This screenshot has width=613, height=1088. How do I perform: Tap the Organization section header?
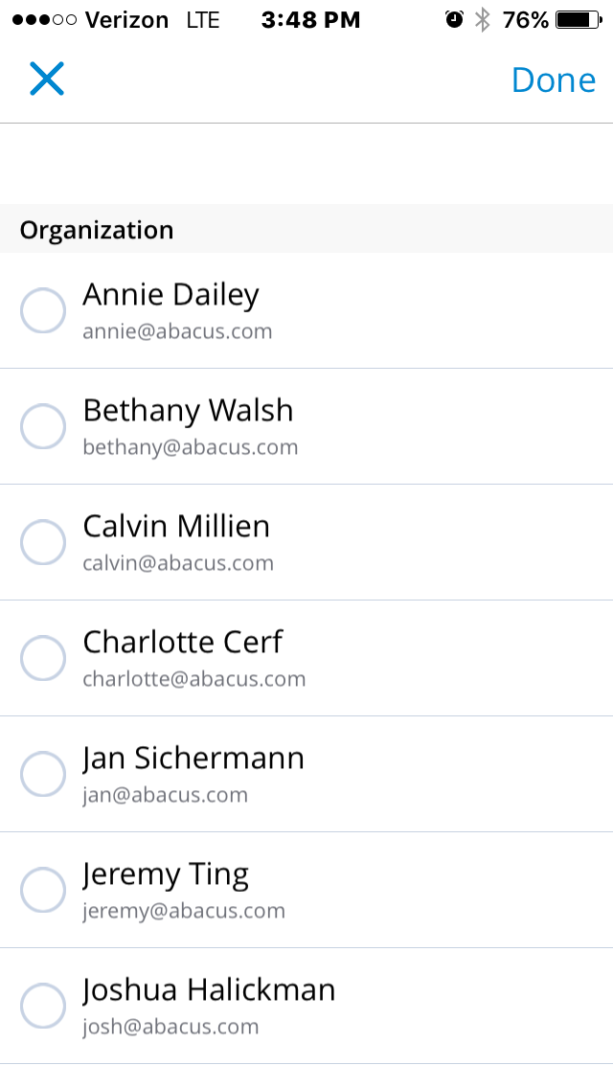[x=97, y=230]
